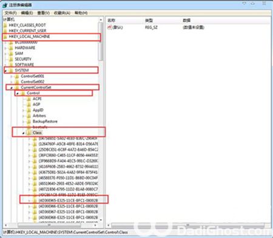Click tree pane scroll-up arrow
The width and height of the screenshot is (273, 238).
pos(101,19)
